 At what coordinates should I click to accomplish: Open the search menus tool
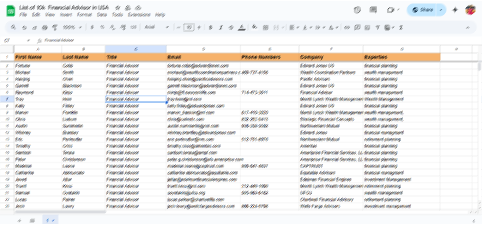click(x=13, y=27)
